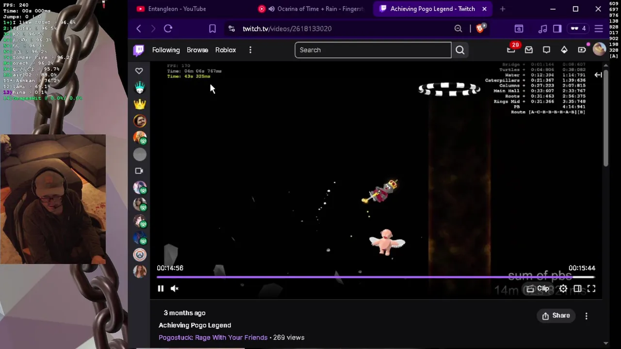Enter fullscreen on the video player
621x349 pixels.
(591, 288)
